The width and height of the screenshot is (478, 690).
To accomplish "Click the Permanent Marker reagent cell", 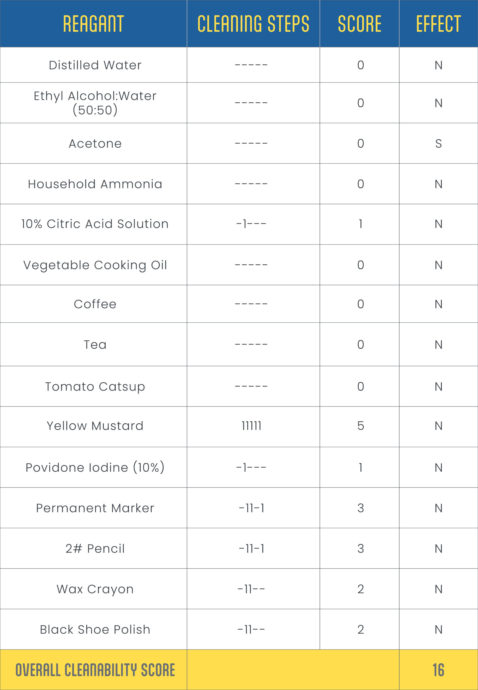I will 95,508.
